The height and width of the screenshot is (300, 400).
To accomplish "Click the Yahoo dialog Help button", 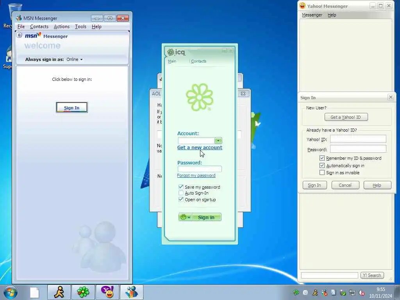I will tap(377, 185).
